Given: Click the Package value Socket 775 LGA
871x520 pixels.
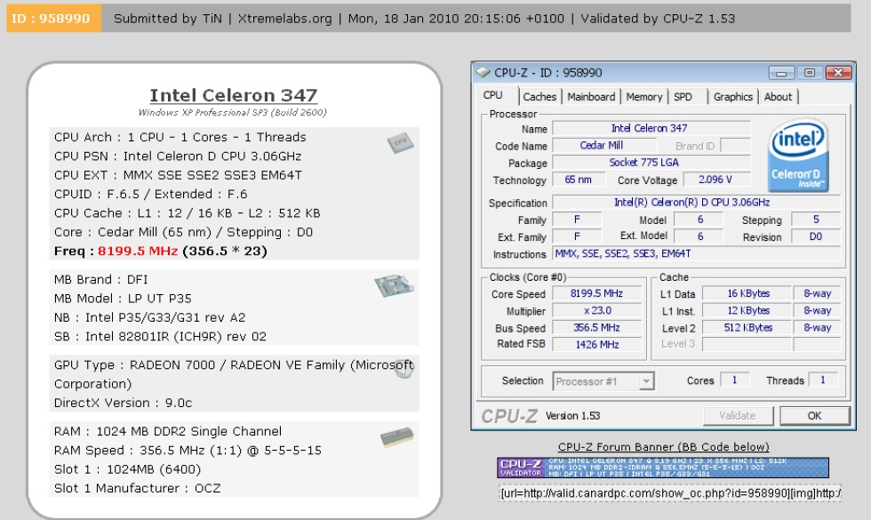Looking at the screenshot, I should point(651,163).
